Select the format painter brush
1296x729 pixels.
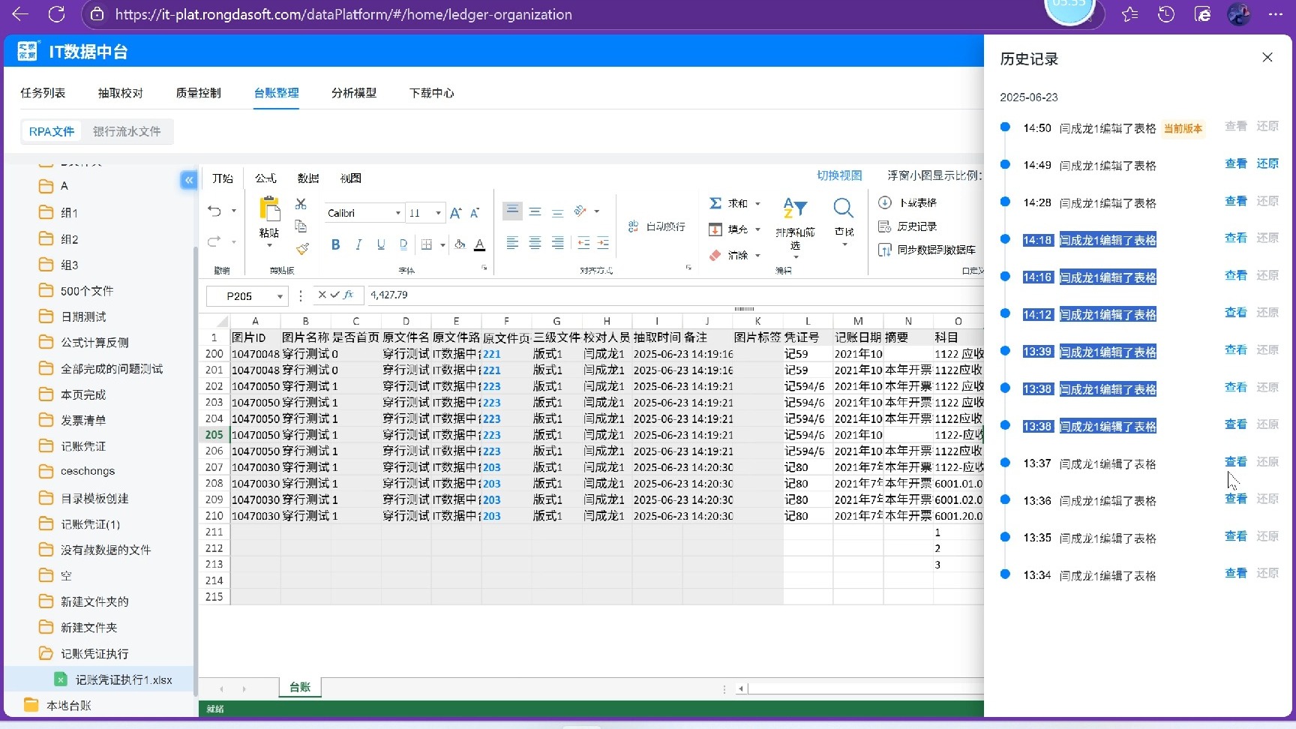302,248
